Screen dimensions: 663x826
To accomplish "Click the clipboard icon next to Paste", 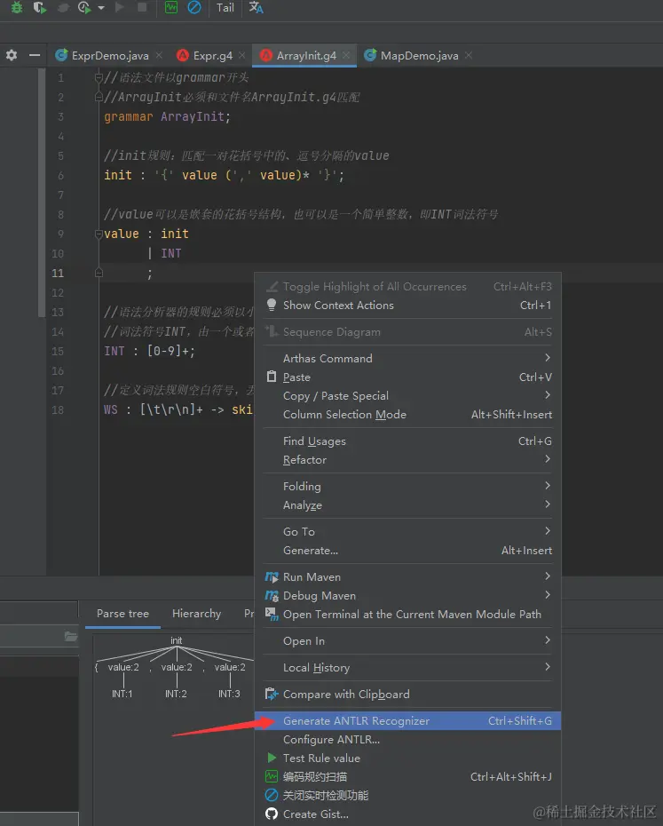I will point(272,377).
